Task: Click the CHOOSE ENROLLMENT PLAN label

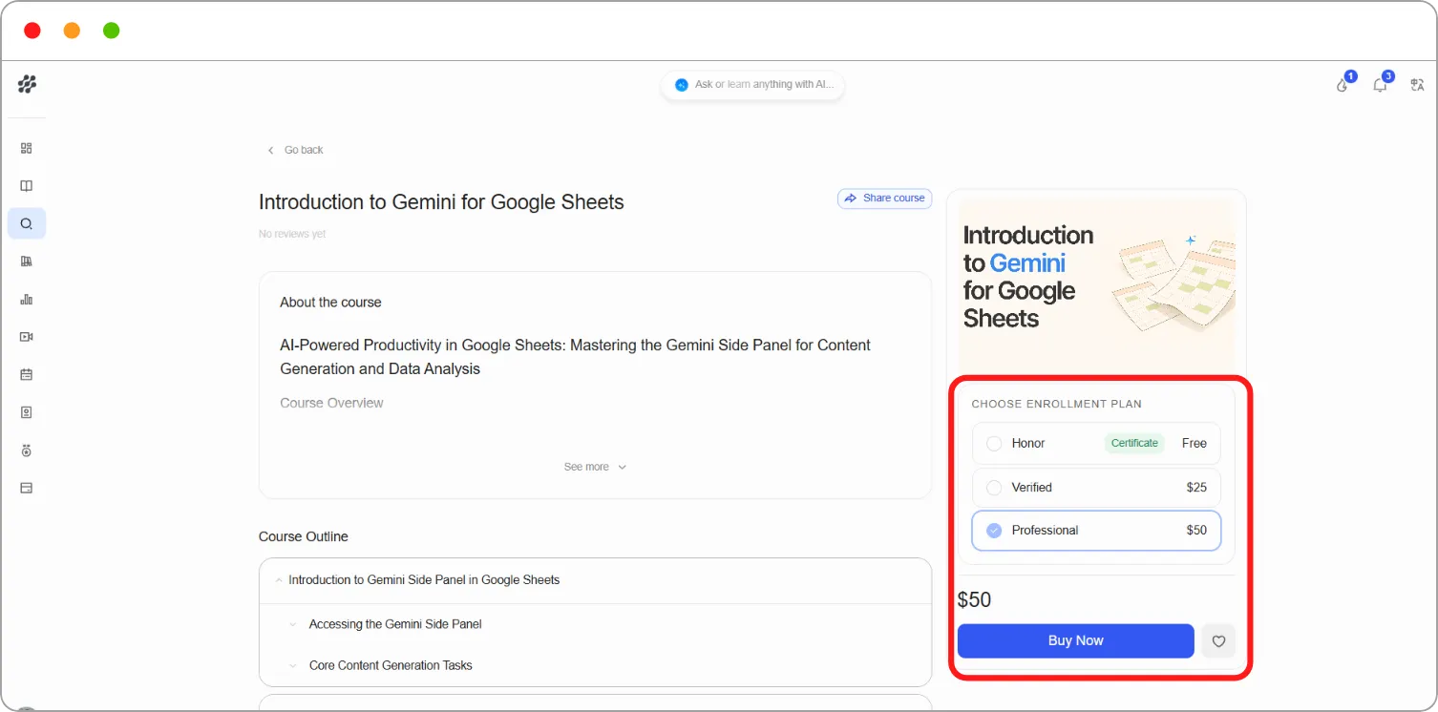Action: click(1057, 404)
